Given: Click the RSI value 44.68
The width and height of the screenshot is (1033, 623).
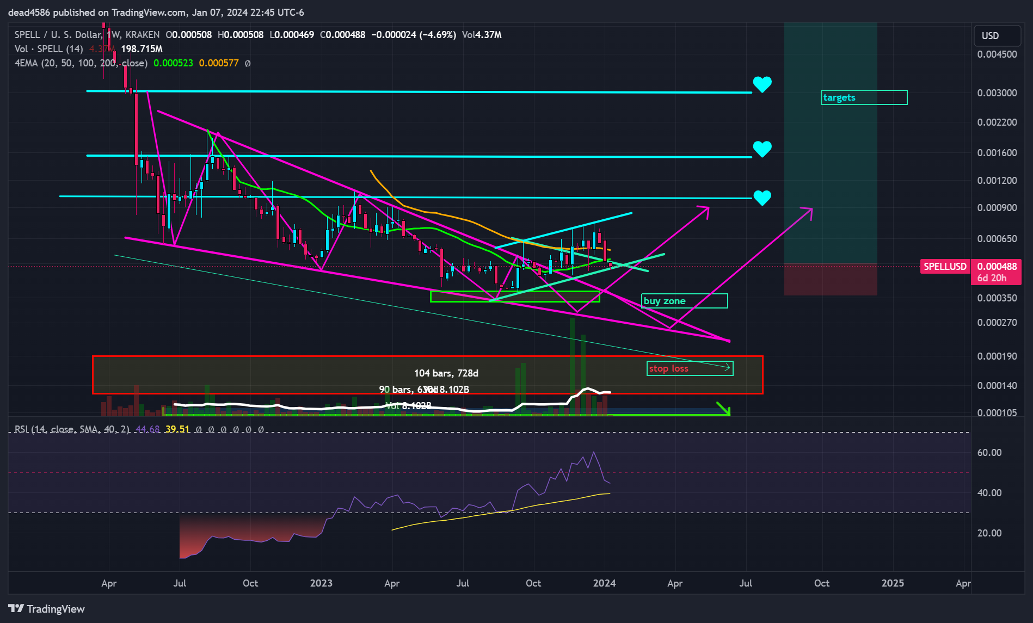Looking at the screenshot, I should point(147,429).
